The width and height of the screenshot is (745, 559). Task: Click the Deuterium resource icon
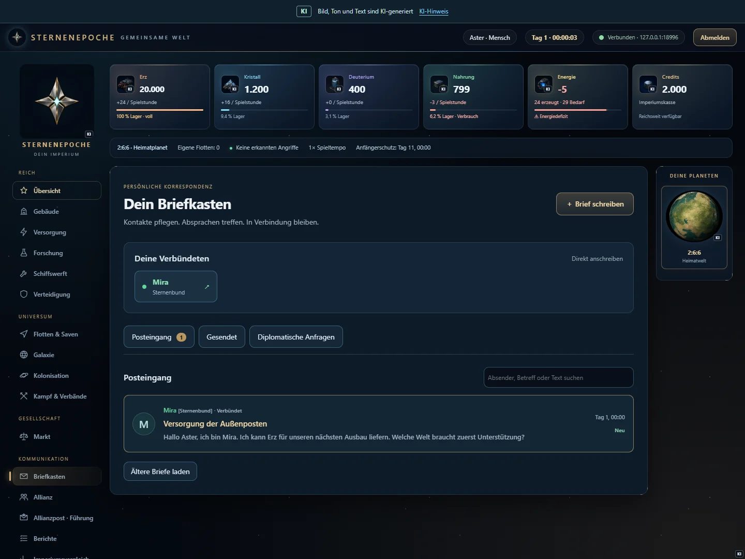tap(335, 84)
